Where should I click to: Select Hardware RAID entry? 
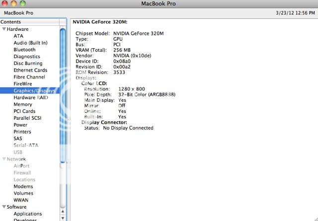point(31,97)
